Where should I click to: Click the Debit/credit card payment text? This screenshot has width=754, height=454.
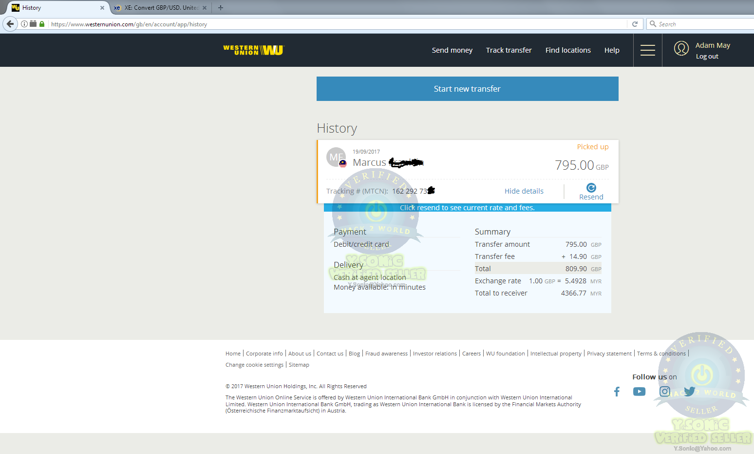[361, 244]
